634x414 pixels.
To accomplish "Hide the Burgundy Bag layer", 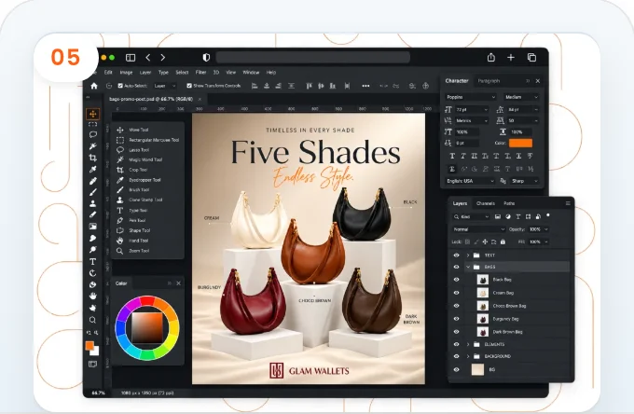I will tap(457, 319).
